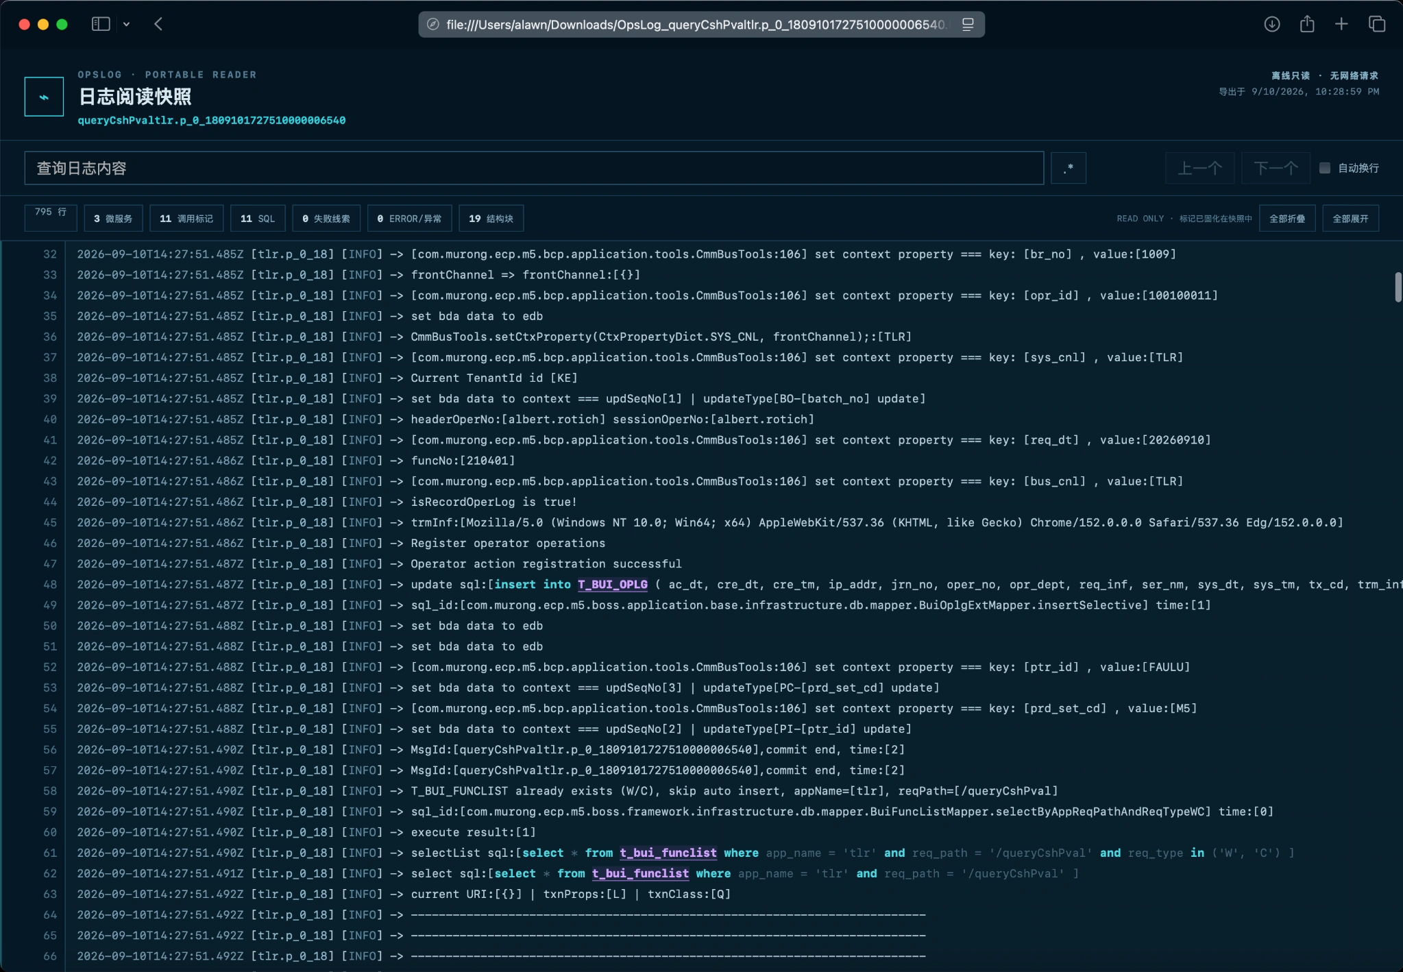
Task: Click the vertical scrollbar thumb
Action: [x=1398, y=287]
